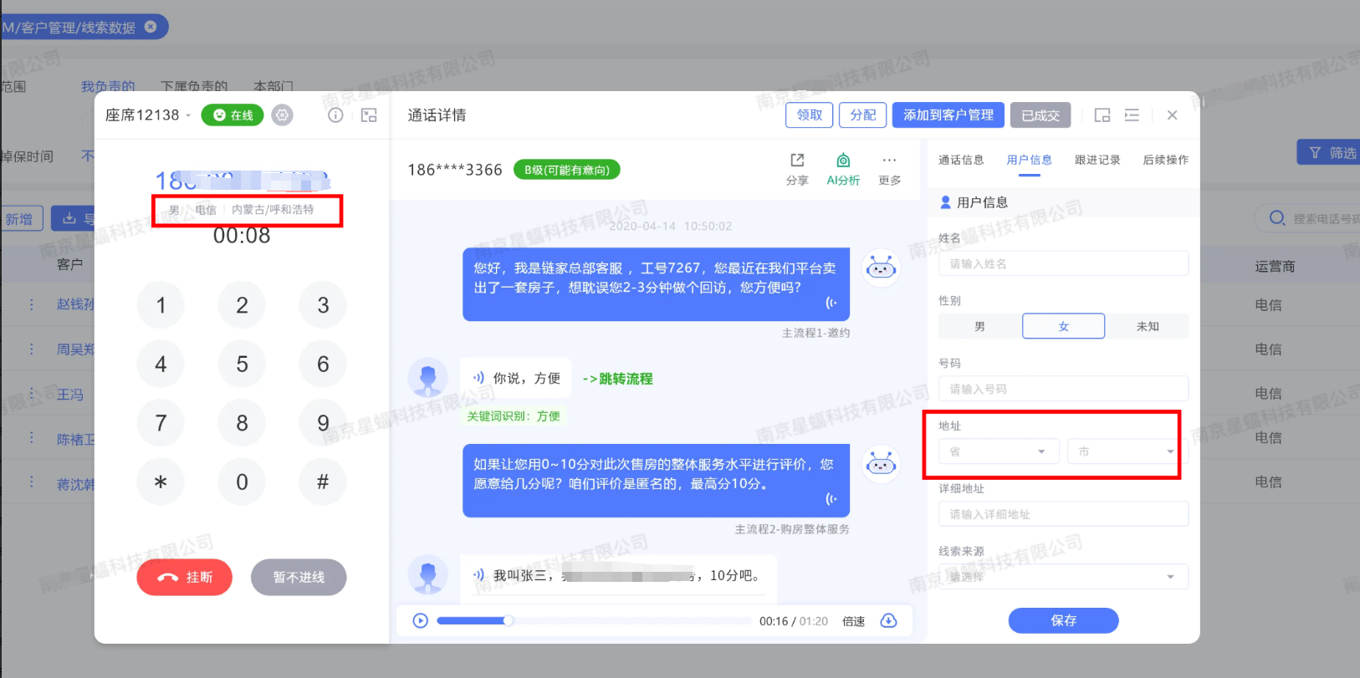Open the AI分析 analysis icon
The image size is (1360, 678).
(x=843, y=161)
